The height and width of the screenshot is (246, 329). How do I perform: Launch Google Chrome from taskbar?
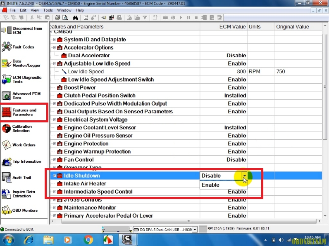coord(88,240)
